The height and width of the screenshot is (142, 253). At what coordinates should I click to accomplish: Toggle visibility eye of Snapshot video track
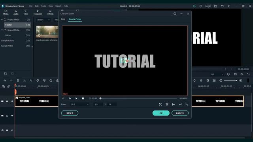click(12, 101)
